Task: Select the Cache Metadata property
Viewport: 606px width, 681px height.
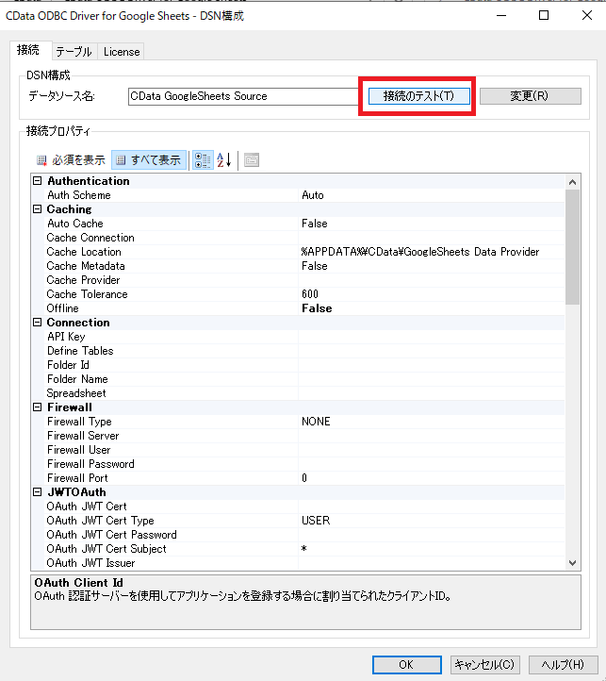Action: [x=303, y=266]
